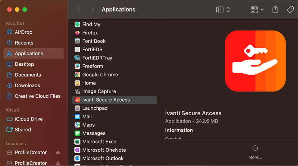Click the FortiEDRTray app icon

[x=77, y=58]
